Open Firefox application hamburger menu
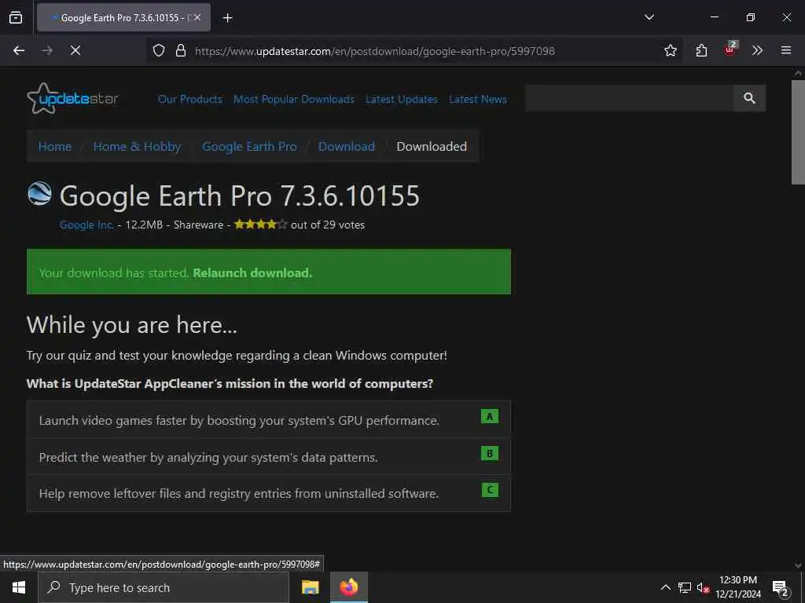The image size is (805, 603). click(786, 50)
